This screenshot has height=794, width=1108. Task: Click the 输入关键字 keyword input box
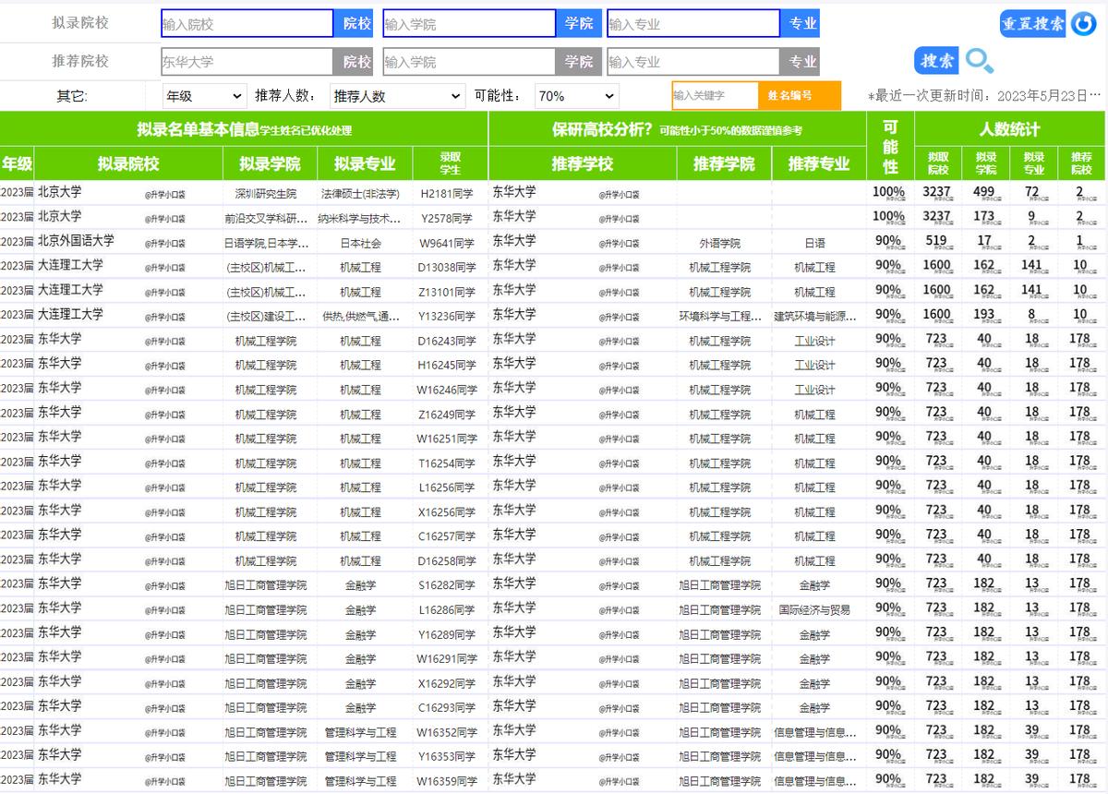[x=712, y=95]
